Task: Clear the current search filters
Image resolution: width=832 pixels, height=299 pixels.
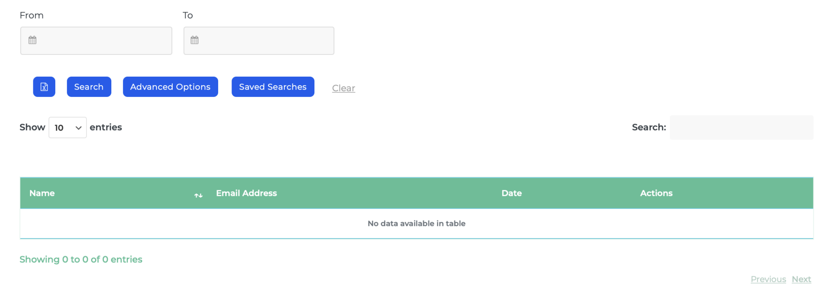Action: 343,88
